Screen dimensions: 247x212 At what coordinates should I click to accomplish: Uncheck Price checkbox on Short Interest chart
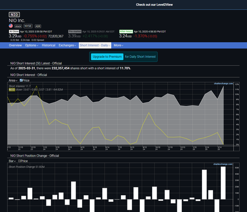tap(21, 80)
